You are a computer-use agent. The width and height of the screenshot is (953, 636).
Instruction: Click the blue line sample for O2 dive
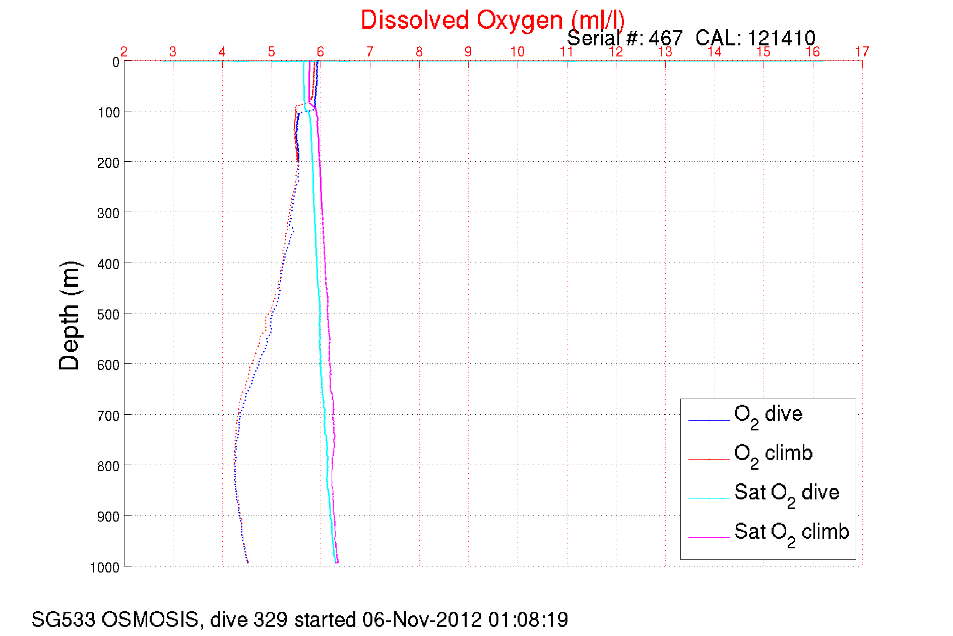(x=709, y=420)
